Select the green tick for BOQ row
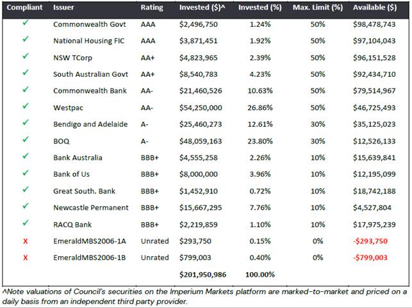Image resolution: width=412 pixels, height=308 pixels. click(25, 140)
